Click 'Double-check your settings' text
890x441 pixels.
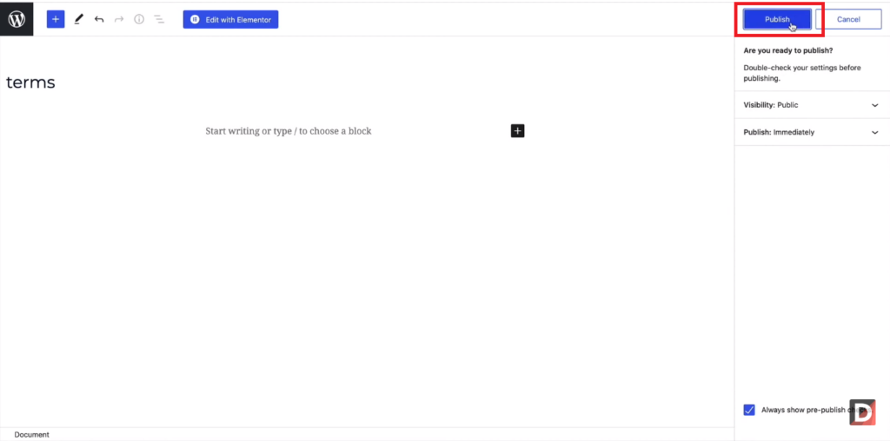[x=802, y=73]
